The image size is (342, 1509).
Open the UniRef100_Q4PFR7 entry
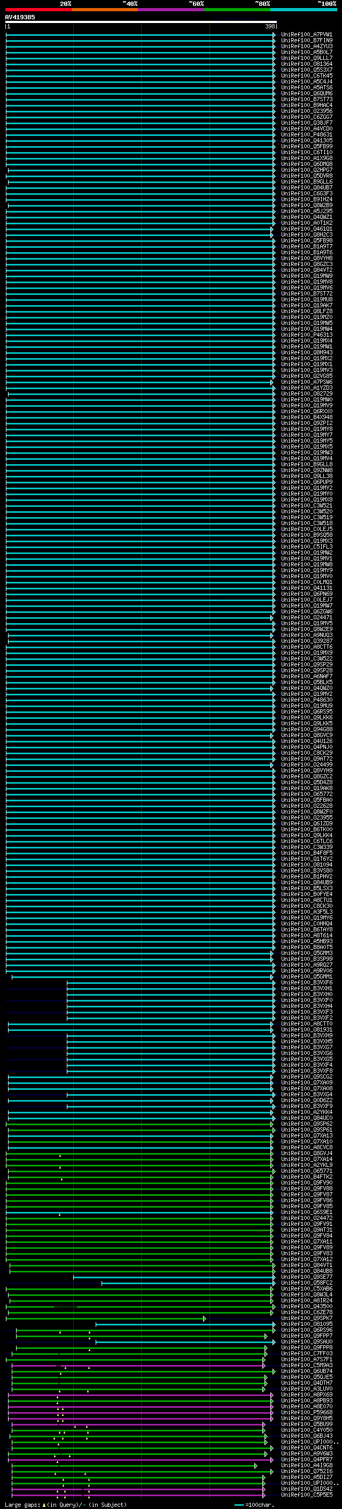pyautogui.click(x=306, y=1459)
